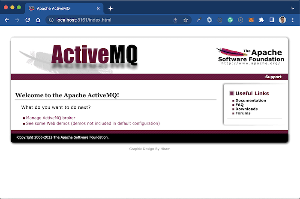
Task: Click the 'Welcome to the Apache ActiveMQ!' heading
Action: (67, 95)
